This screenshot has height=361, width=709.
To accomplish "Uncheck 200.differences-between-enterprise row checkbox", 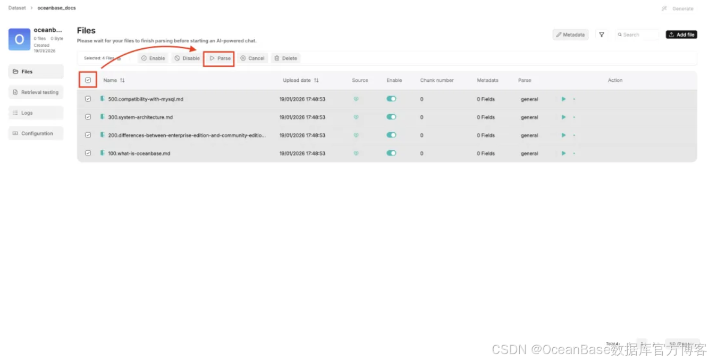I will pyautogui.click(x=88, y=135).
